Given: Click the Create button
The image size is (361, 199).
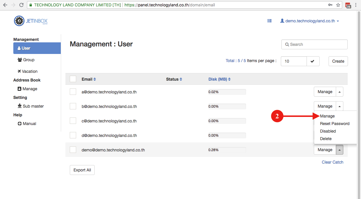Looking at the screenshot, I should point(338,61).
